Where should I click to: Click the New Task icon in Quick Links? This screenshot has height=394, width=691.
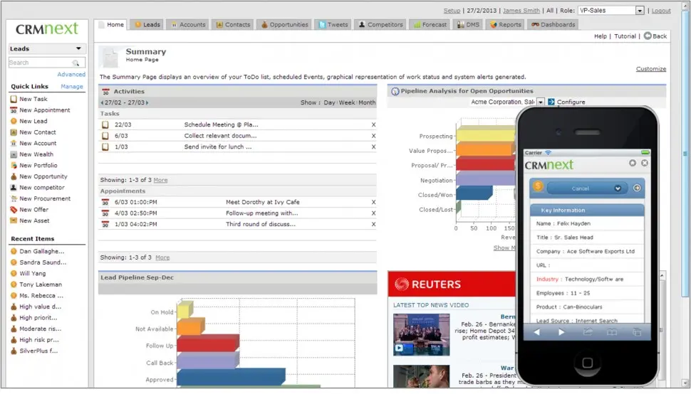[x=14, y=100]
